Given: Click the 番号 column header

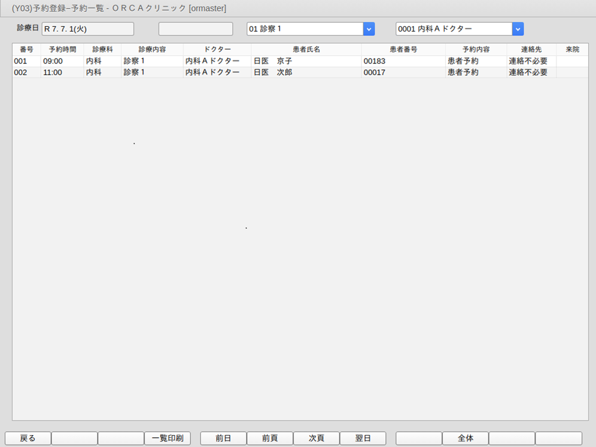Looking at the screenshot, I should (x=26, y=49).
